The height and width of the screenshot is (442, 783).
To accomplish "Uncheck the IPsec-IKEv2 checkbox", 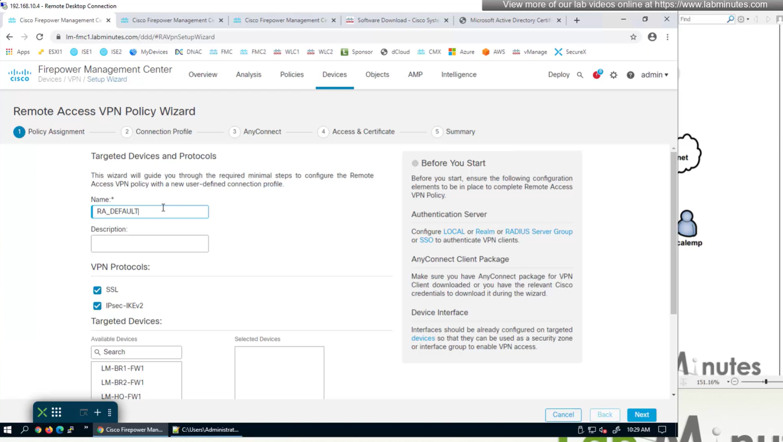I will click(x=97, y=305).
